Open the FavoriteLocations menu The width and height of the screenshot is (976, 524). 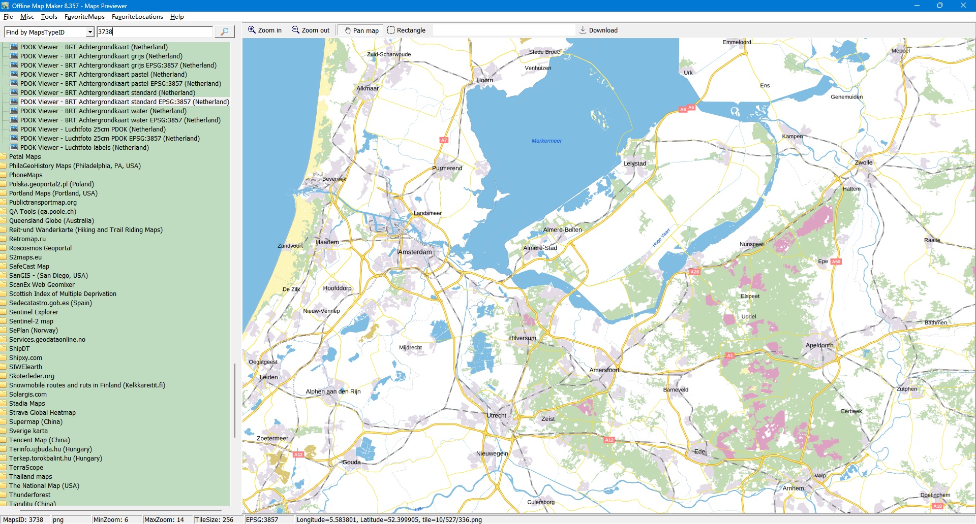pos(137,17)
